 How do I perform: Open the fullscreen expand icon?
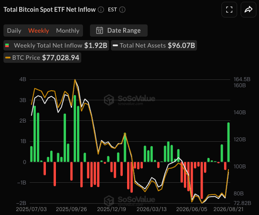229,10
